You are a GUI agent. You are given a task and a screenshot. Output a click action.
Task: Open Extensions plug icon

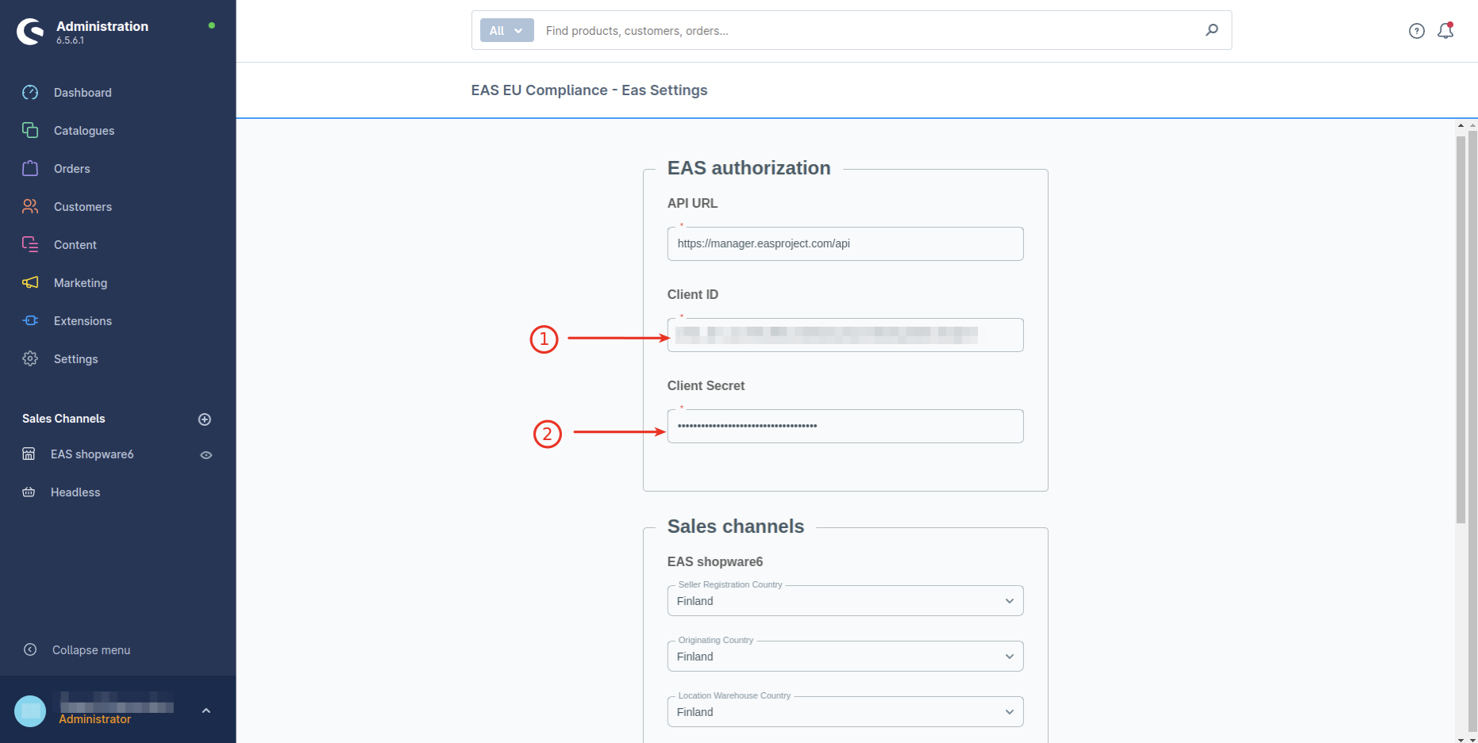click(30, 321)
